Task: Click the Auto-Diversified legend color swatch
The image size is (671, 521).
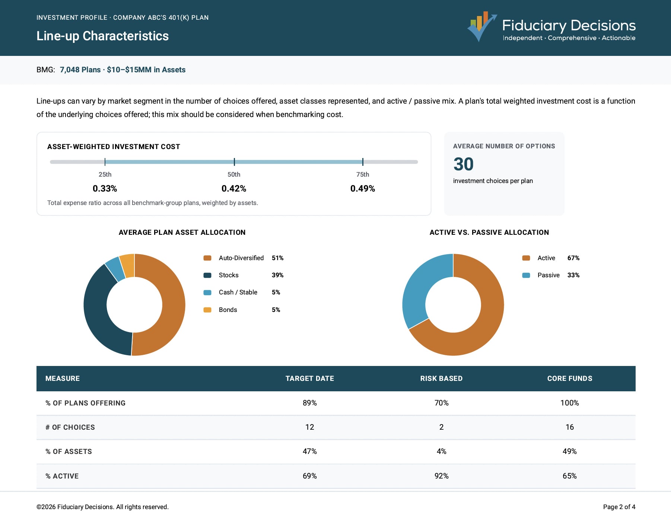Action: (x=207, y=258)
